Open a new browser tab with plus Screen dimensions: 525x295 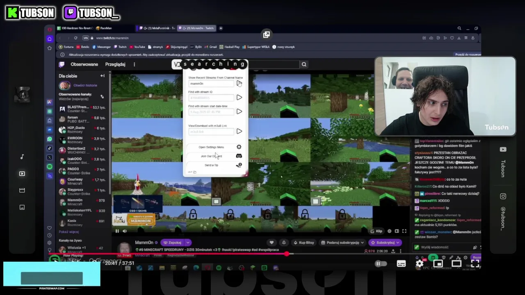[221, 28]
